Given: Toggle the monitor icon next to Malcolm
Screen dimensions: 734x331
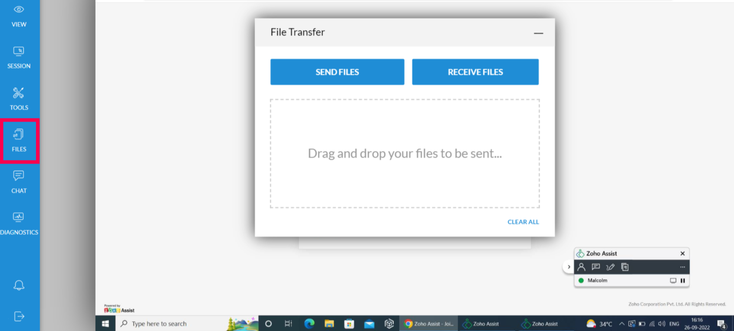Looking at the screenshot, I should [673, 281].
